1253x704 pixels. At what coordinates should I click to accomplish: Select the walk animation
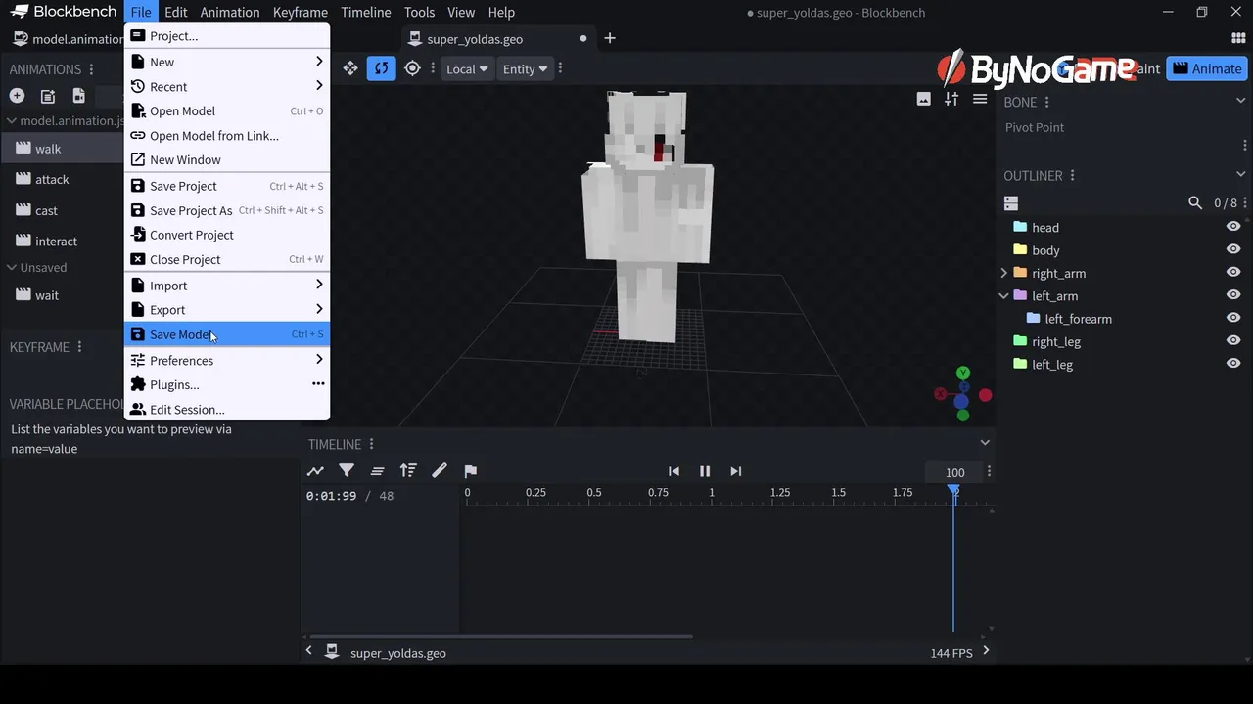[x=62, y=149]
